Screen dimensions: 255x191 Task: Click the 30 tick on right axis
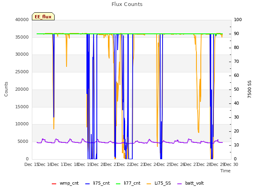point(236,117)
